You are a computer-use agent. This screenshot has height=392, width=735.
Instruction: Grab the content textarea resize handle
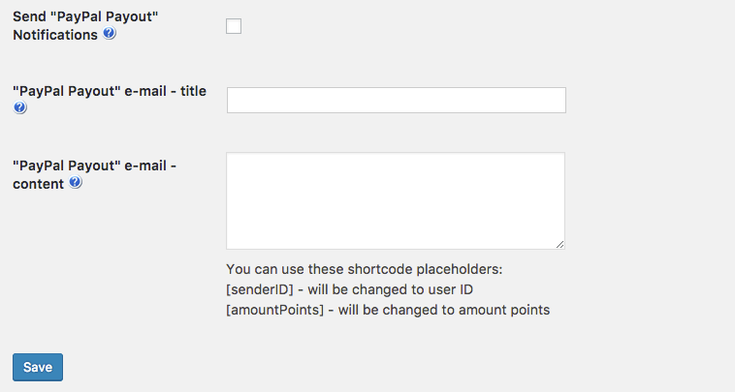(559, 244)
